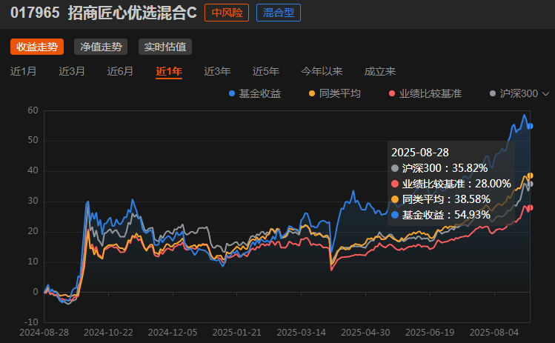Expand the 沪深300 index dropdown arrow
555x343 pixels.
click(x=546, y=94)
